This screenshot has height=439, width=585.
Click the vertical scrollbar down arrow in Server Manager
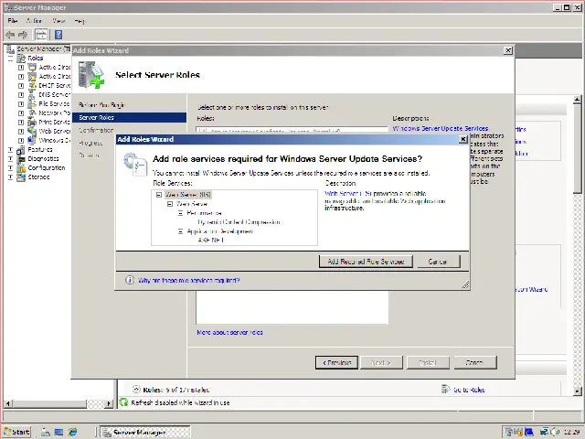point(577,391)
